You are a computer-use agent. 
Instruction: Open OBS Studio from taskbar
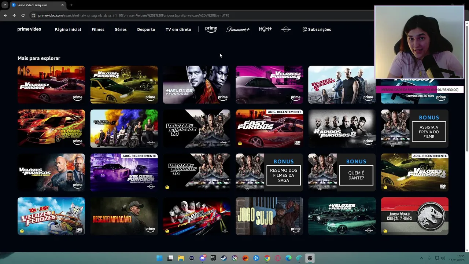point(310,258)
